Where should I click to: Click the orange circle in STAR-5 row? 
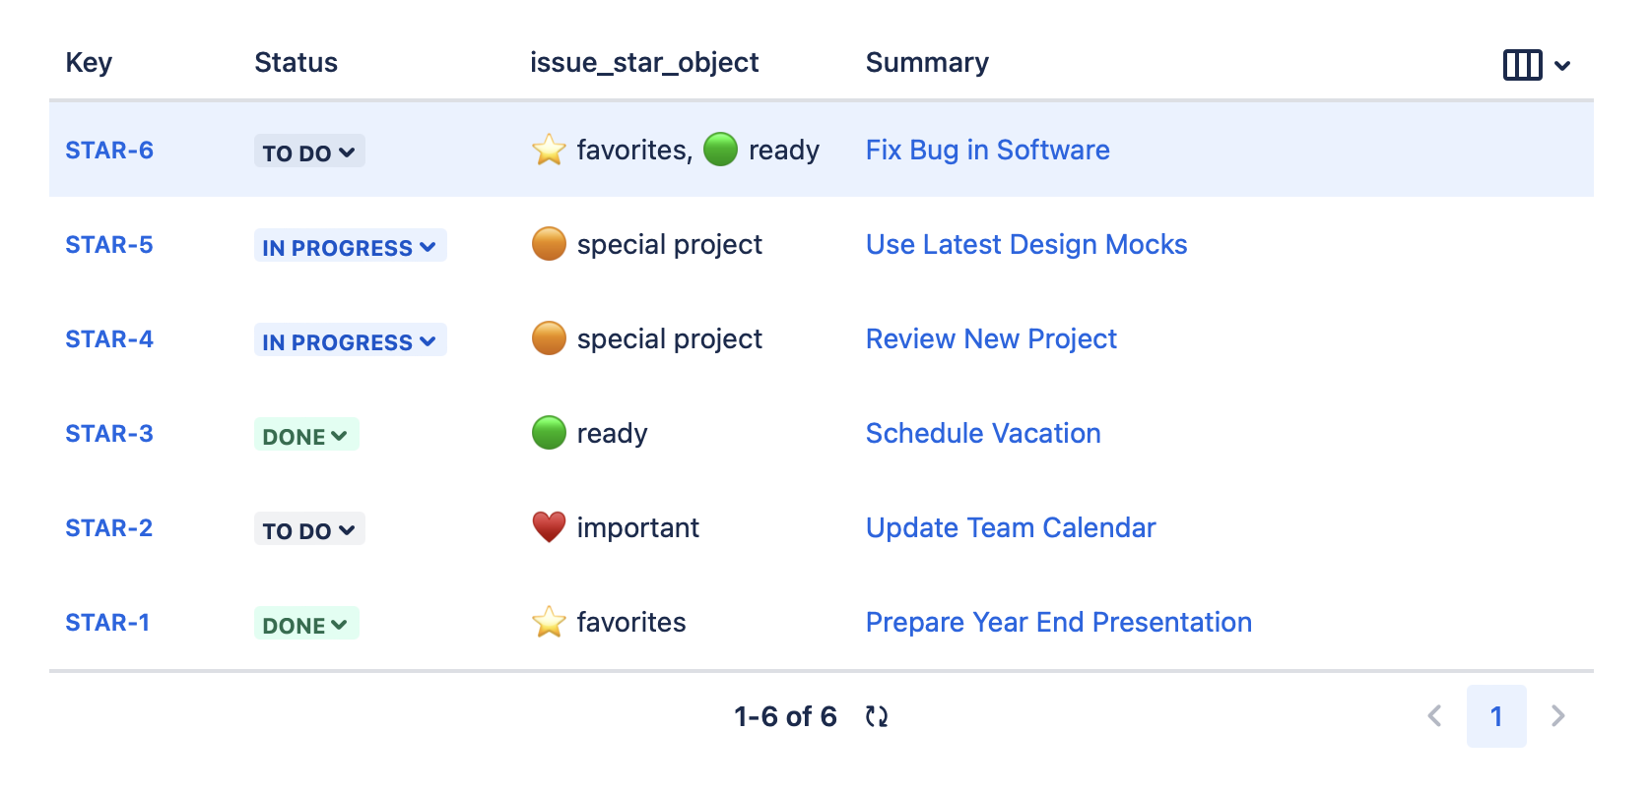(549, 244)
